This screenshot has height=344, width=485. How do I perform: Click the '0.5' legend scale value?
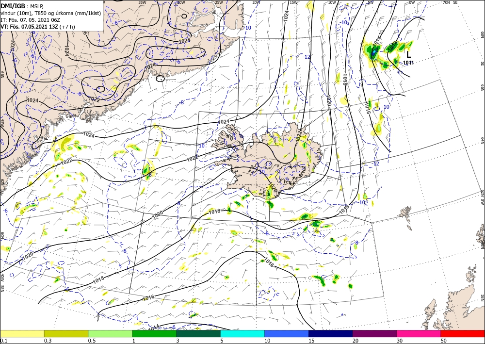coord(92,341)
